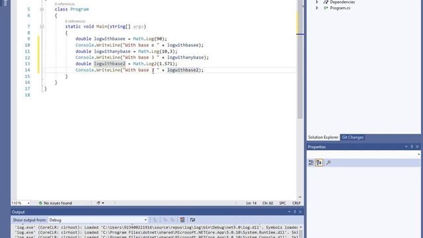Image resolution: width=423 pixels, height=238 pixels.
Task: Click the System.Runtime.dll loaded output line
Action: pyautogui.click(x=156, y=232)
